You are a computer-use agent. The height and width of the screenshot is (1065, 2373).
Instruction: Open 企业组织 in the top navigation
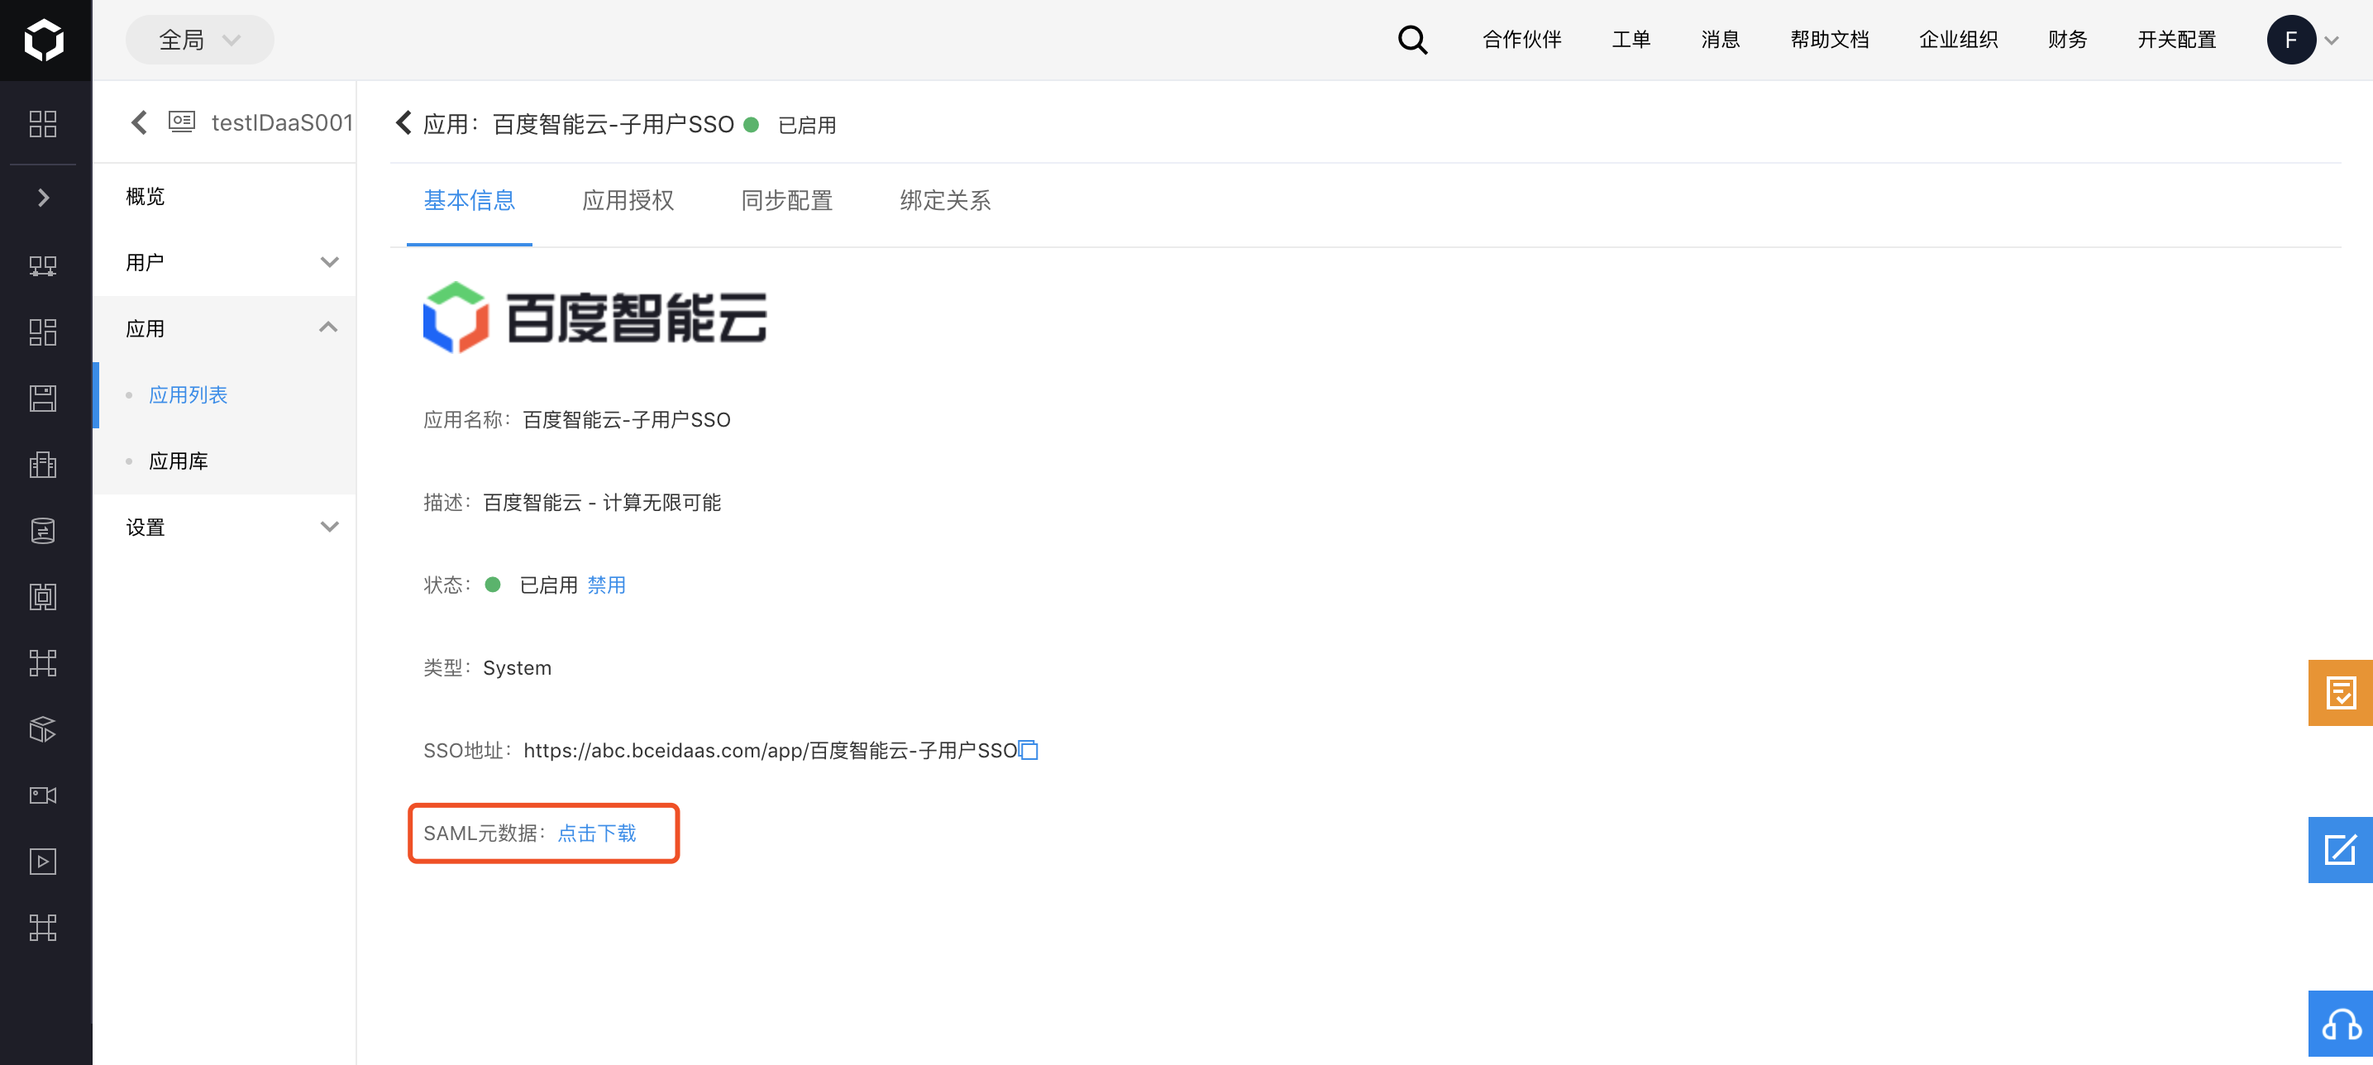[1959, 40]
